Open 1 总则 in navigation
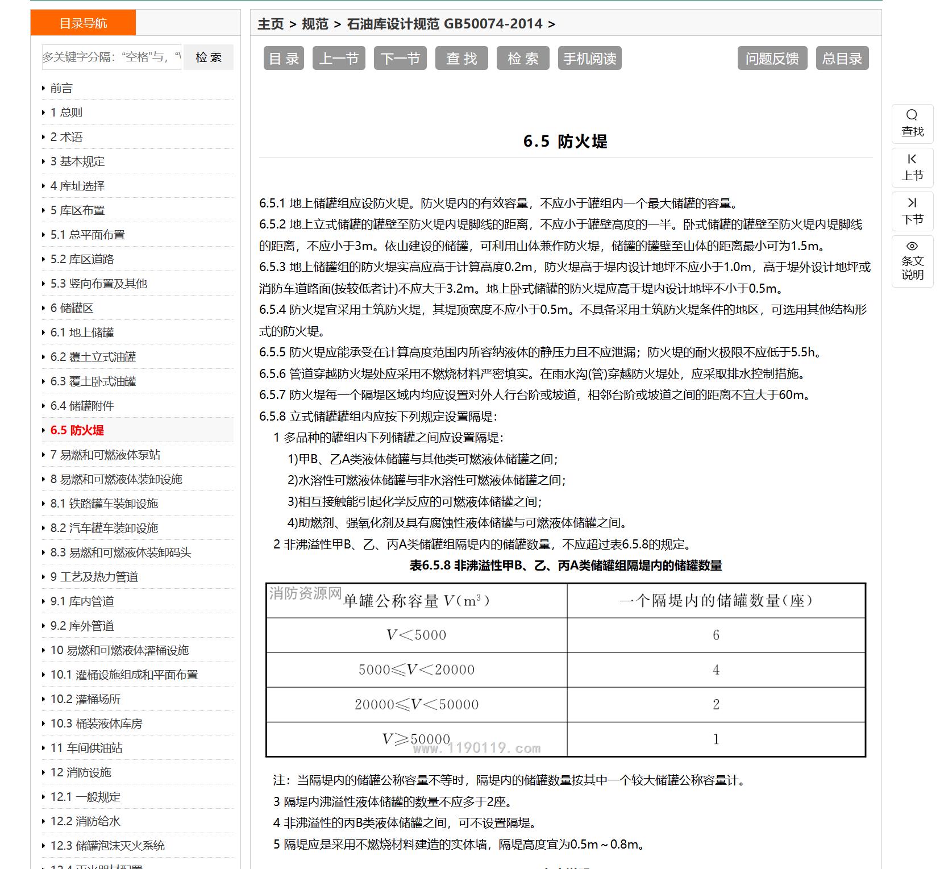 tap(66, 113)
